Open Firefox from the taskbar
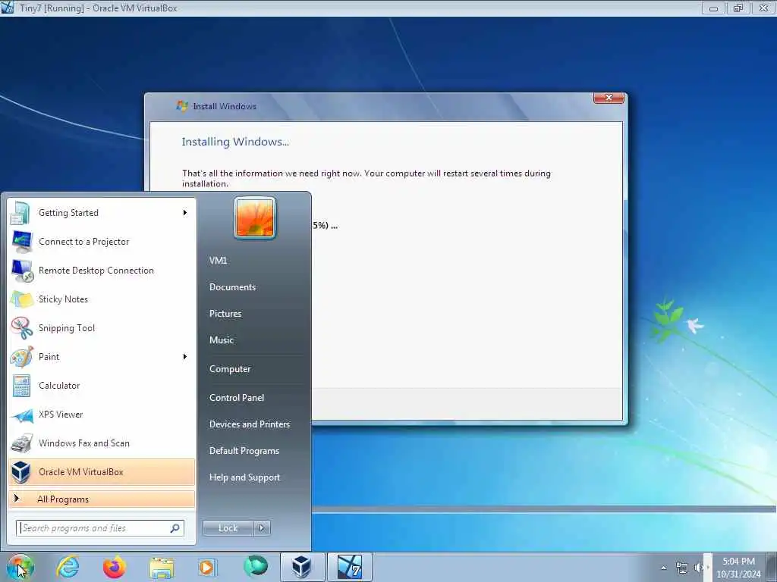 [115, 567]
